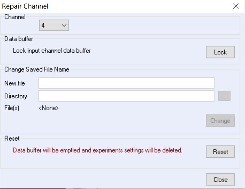Click the Channel combo box arrow
245x189 pixels.
coord(64,25)
